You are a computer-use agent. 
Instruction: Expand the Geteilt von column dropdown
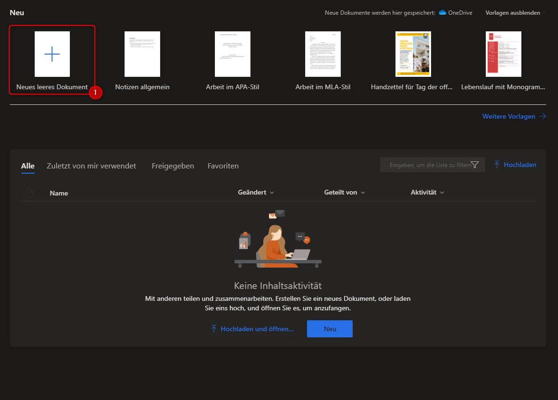tap(345, 193)
